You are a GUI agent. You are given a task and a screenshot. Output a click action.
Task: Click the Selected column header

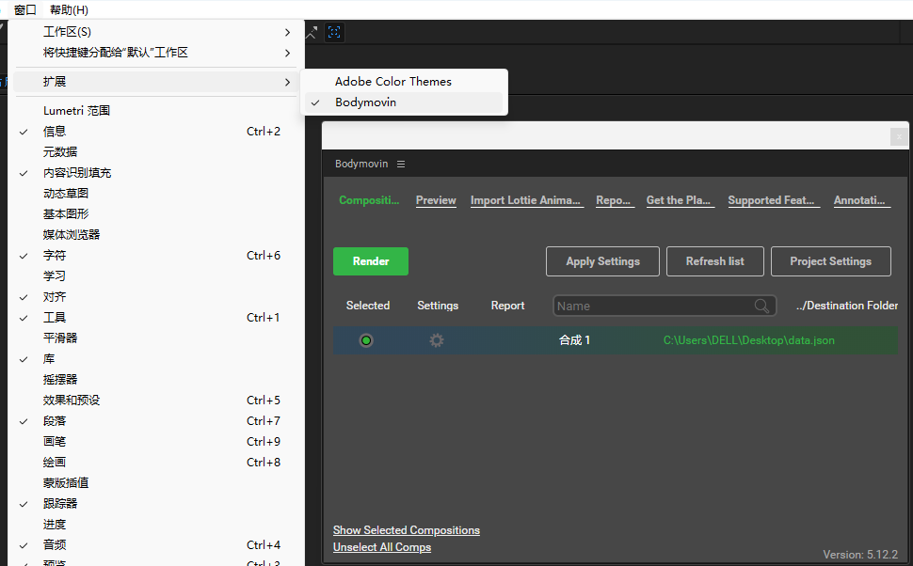coord(368,306)
